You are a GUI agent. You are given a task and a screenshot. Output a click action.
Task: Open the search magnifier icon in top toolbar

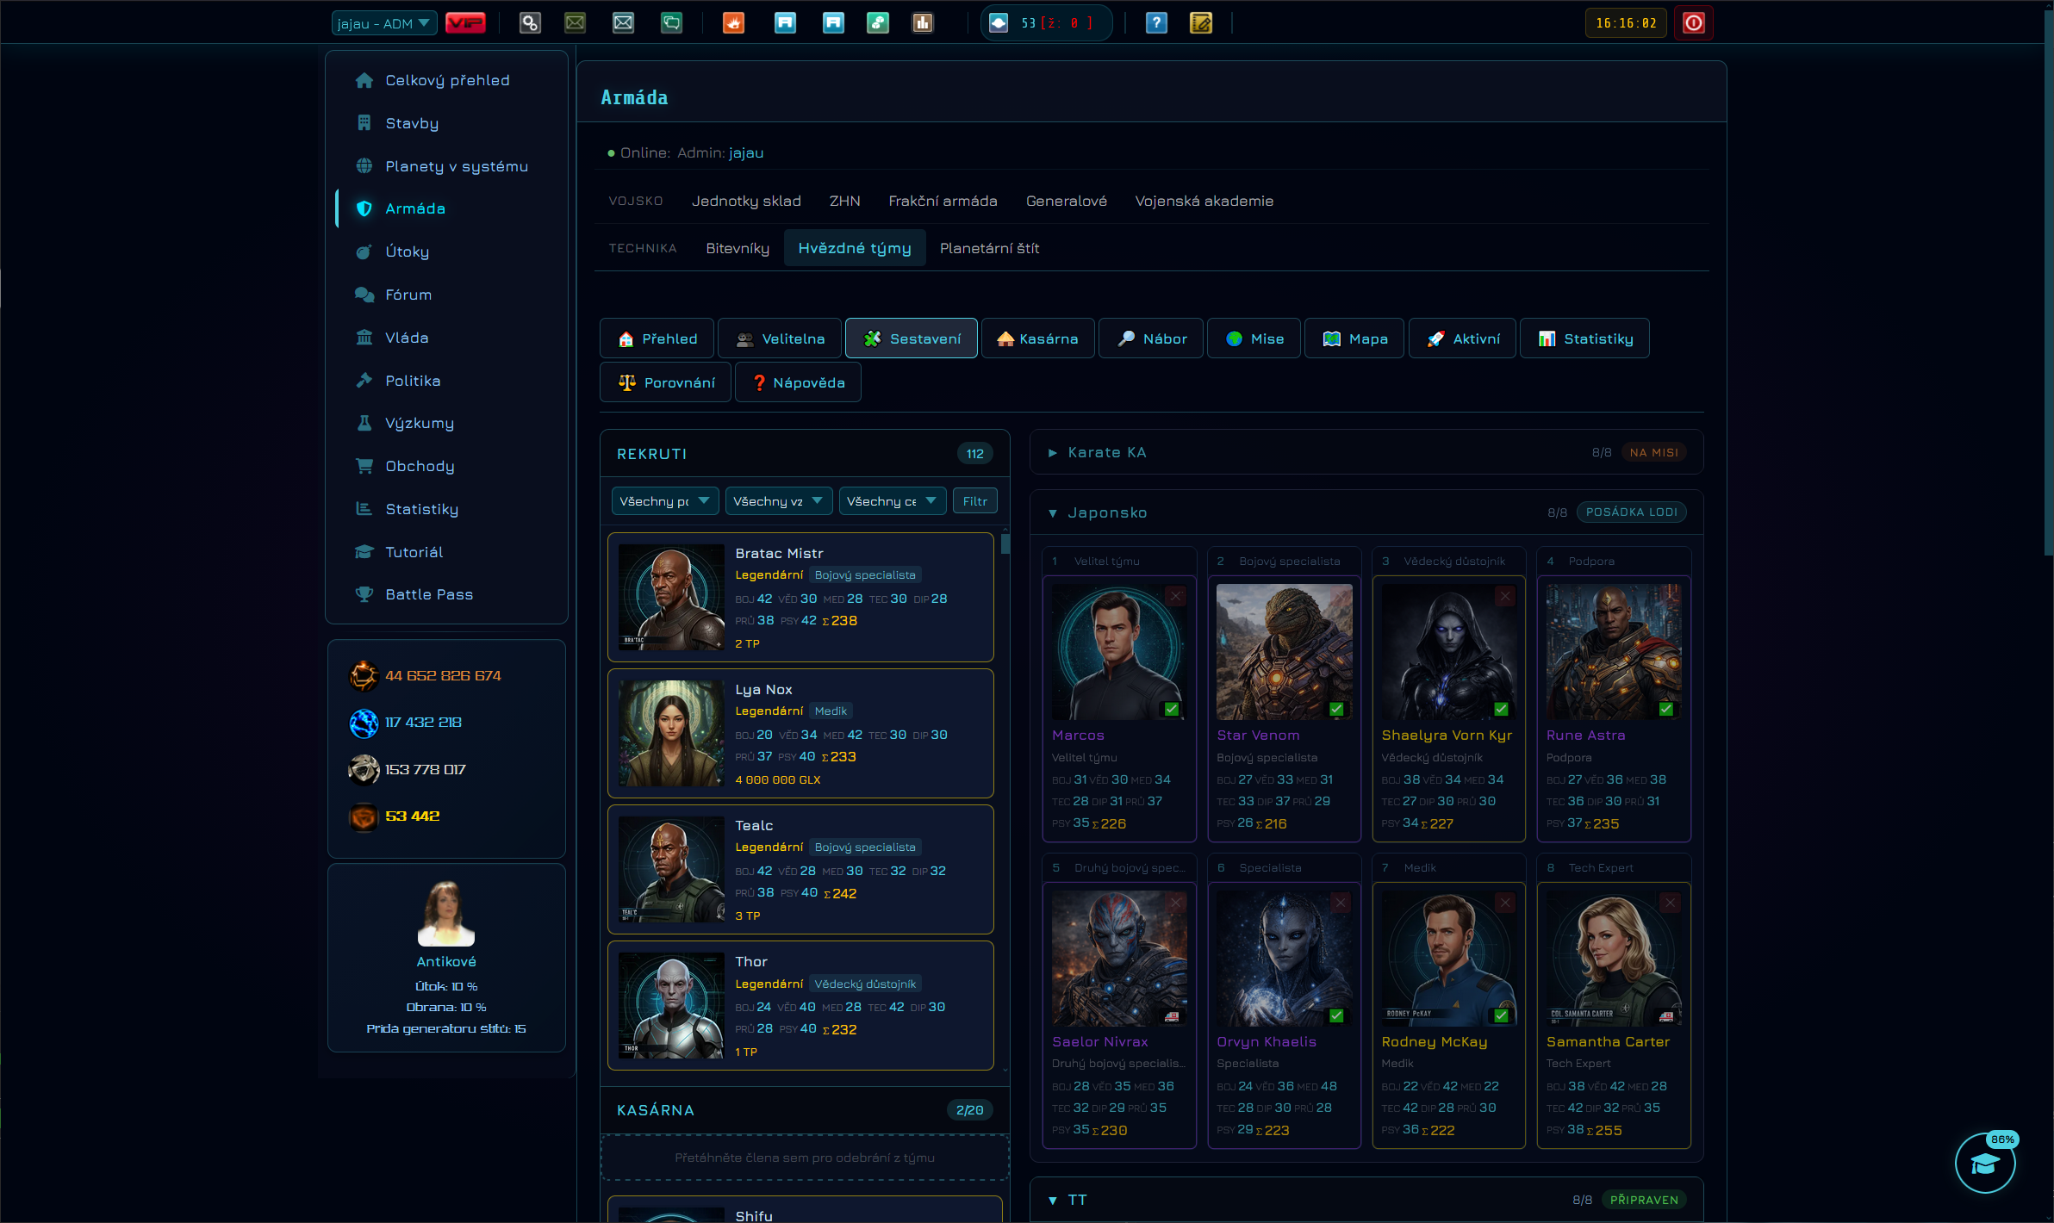point(530,23)
